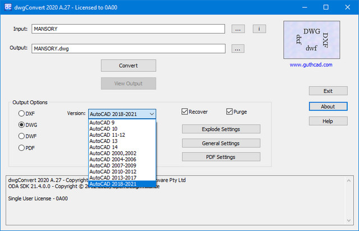Select the PDF output format radio button
This screenshot has height=231, width=359.
pyautogui.click(x=22, y=148)
